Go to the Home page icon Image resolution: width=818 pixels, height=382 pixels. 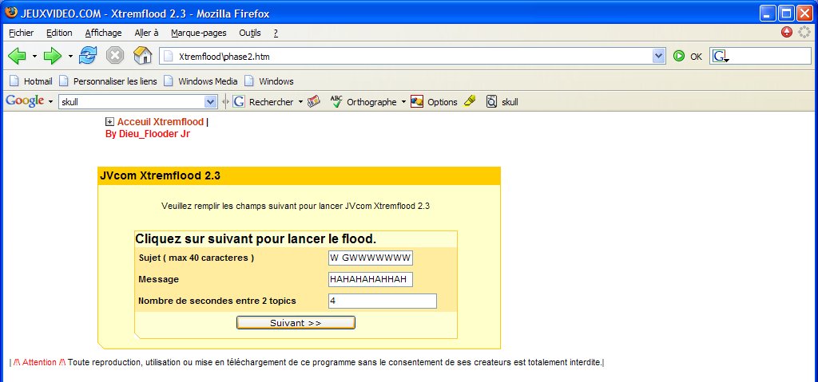tap(142, 56)
